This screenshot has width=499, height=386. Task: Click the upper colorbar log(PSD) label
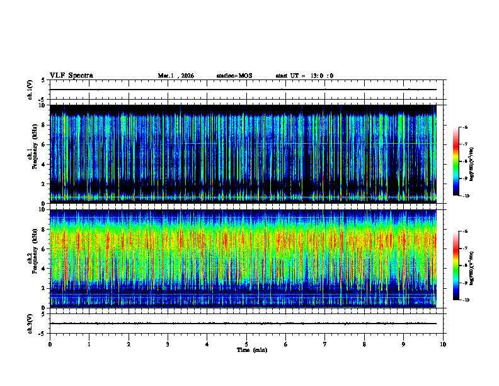coord(472,164)
